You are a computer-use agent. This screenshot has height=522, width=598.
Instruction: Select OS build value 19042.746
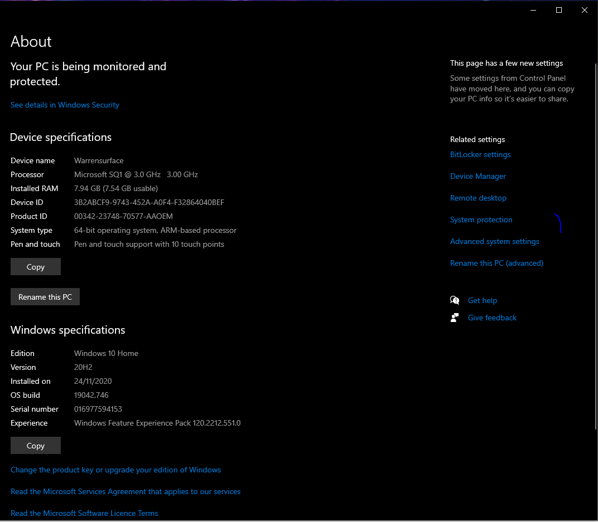click(91, 395)
